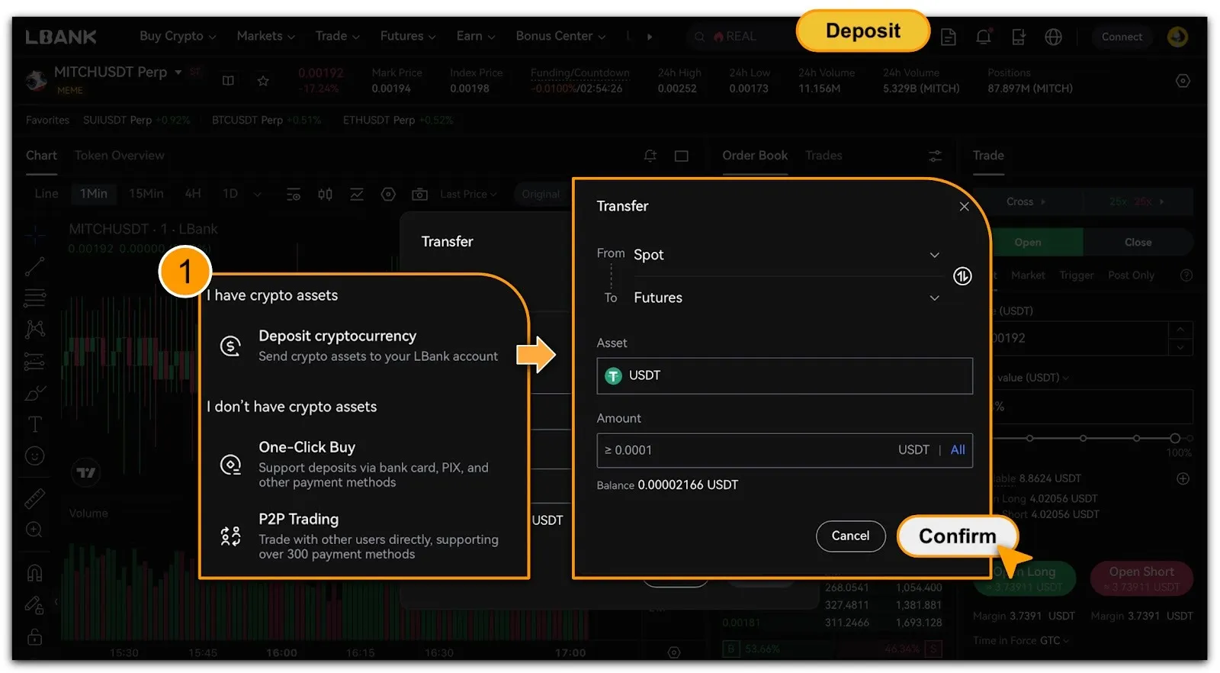This screenshot has height=673, width=1220.
Task: Add MITCHUSDT to favorites with star icon
Action: pos(263,81)
